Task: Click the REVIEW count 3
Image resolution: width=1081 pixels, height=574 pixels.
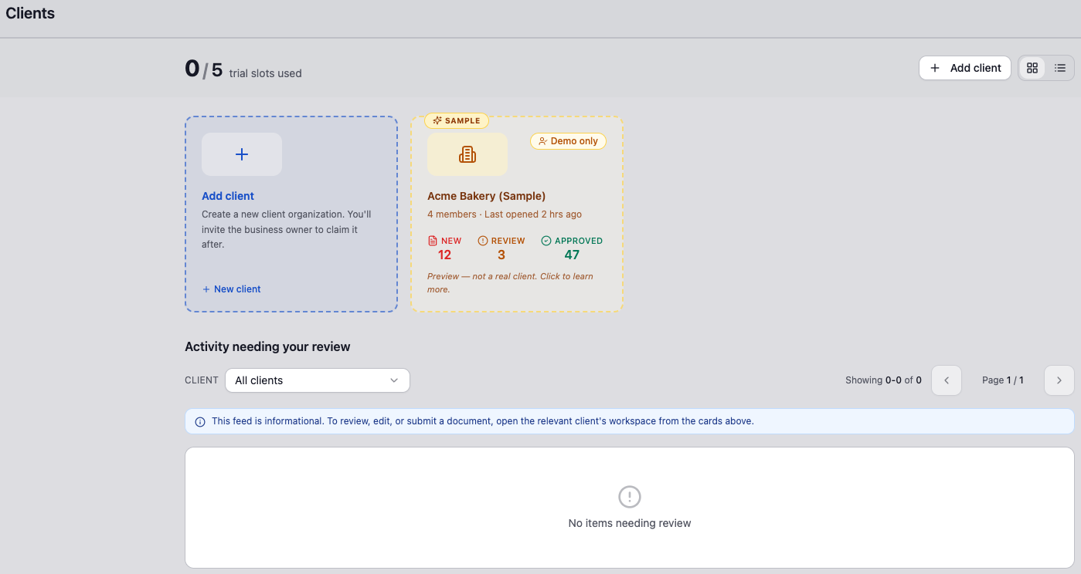Action: 501,255
